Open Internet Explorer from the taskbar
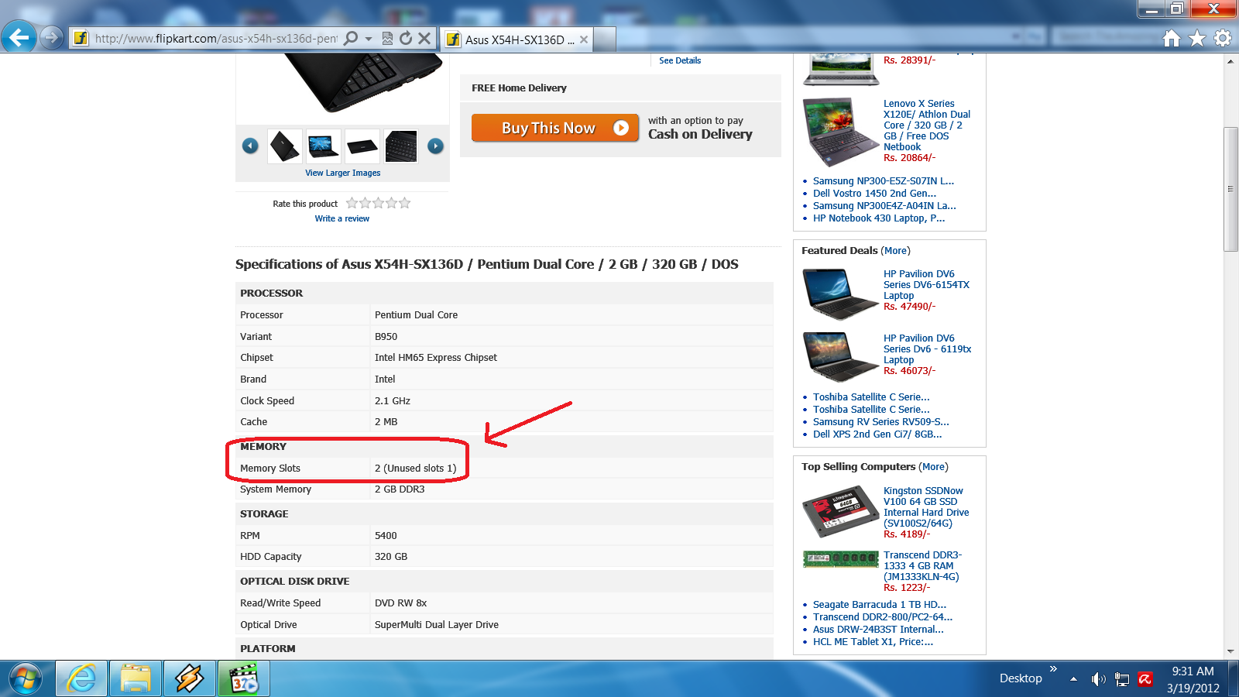This screenshot has height=697, width=1239. (81, 679)
